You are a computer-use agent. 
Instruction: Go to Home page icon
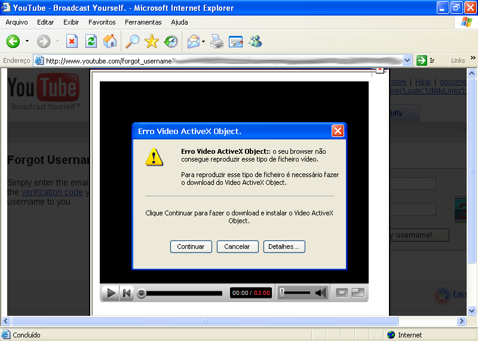click(110, 41)
